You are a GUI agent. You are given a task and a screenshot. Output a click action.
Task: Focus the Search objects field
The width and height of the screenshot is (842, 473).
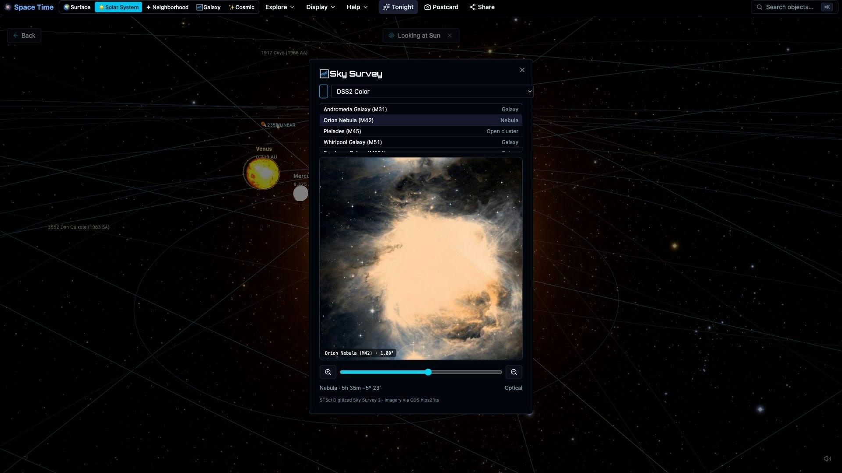(794, 7)
